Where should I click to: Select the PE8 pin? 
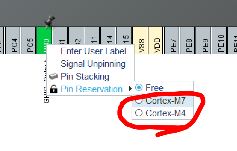(188, 41)
